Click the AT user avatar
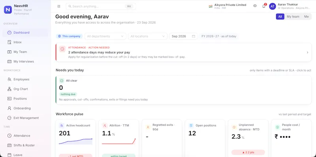 273,6
